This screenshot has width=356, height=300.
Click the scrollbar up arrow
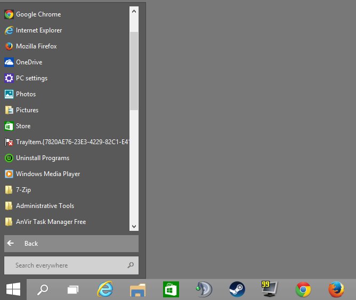pyautogui.click(x=134, y=11)
